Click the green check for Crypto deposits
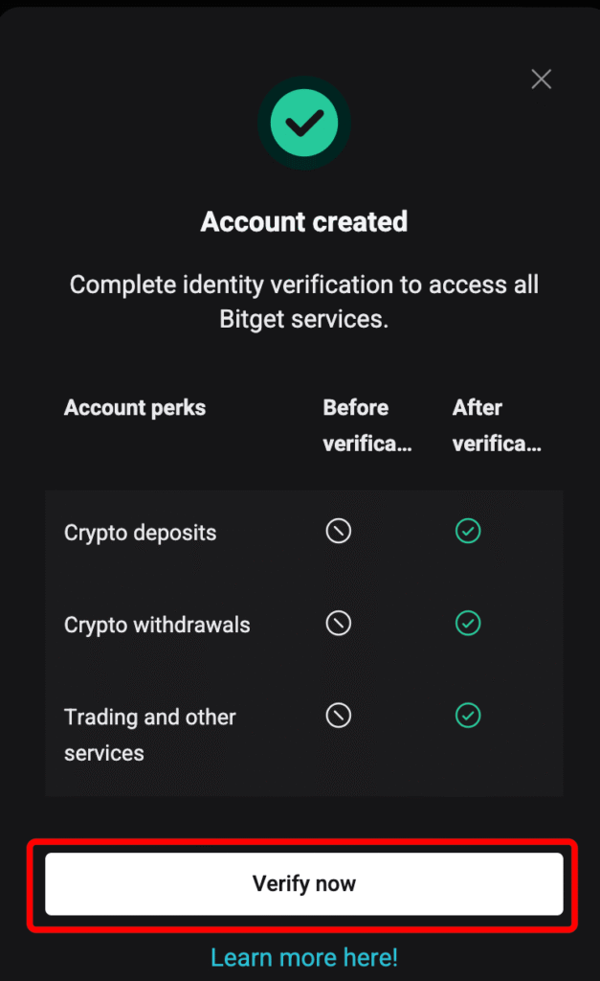The width and height of the screenshot is (600, 981). [468, 532]
